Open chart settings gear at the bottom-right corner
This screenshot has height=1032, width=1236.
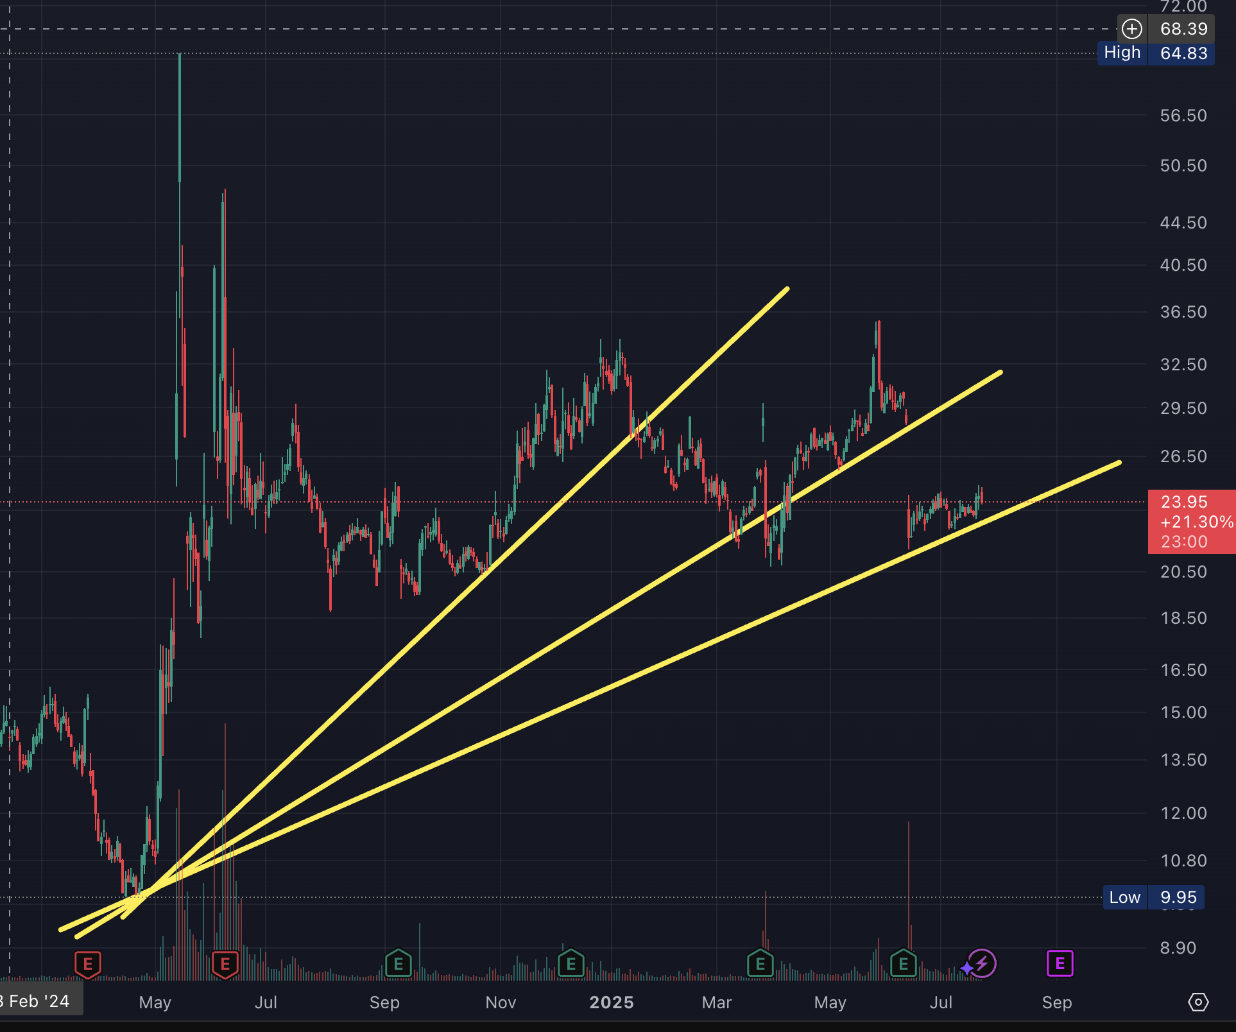pyautogui.click(x=1198, y=1002)
